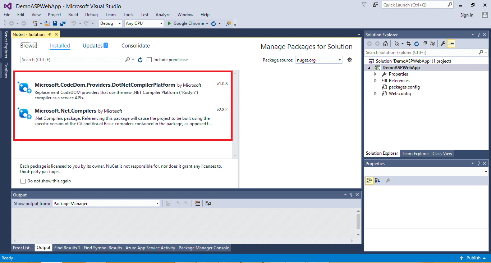The width and height of the screenshot is (491, 263).
Task: Open the Server Explorer side tab
Action: (5, 45)
